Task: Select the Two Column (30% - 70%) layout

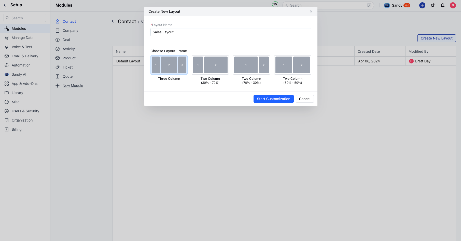Action: [210, 65]
